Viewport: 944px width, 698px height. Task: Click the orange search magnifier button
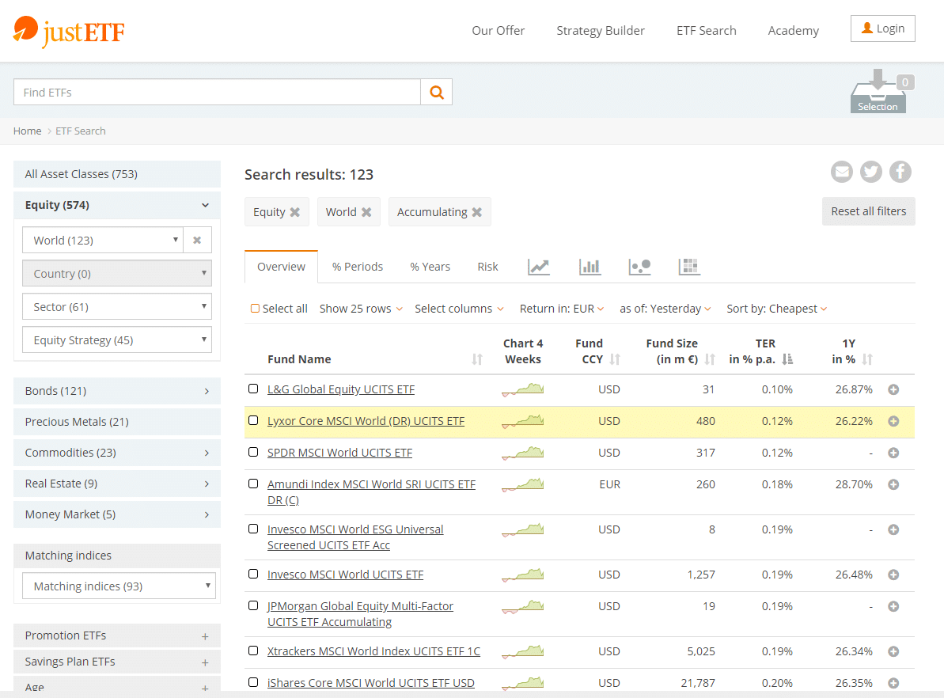coord(437,92)
